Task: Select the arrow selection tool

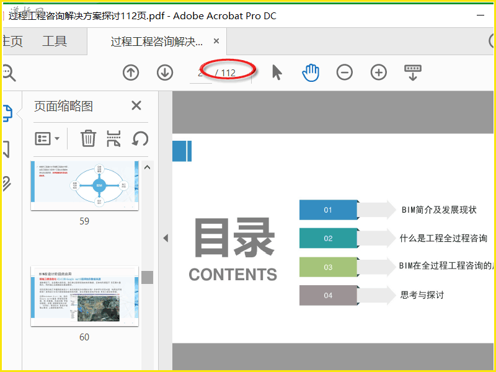Action: click(277, 73)
